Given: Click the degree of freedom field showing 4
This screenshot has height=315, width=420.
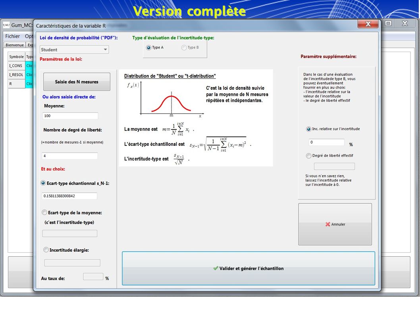Looking at the screenshot, I should pos(69,156).
